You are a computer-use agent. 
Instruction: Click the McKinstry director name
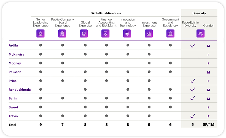(17, 55)
